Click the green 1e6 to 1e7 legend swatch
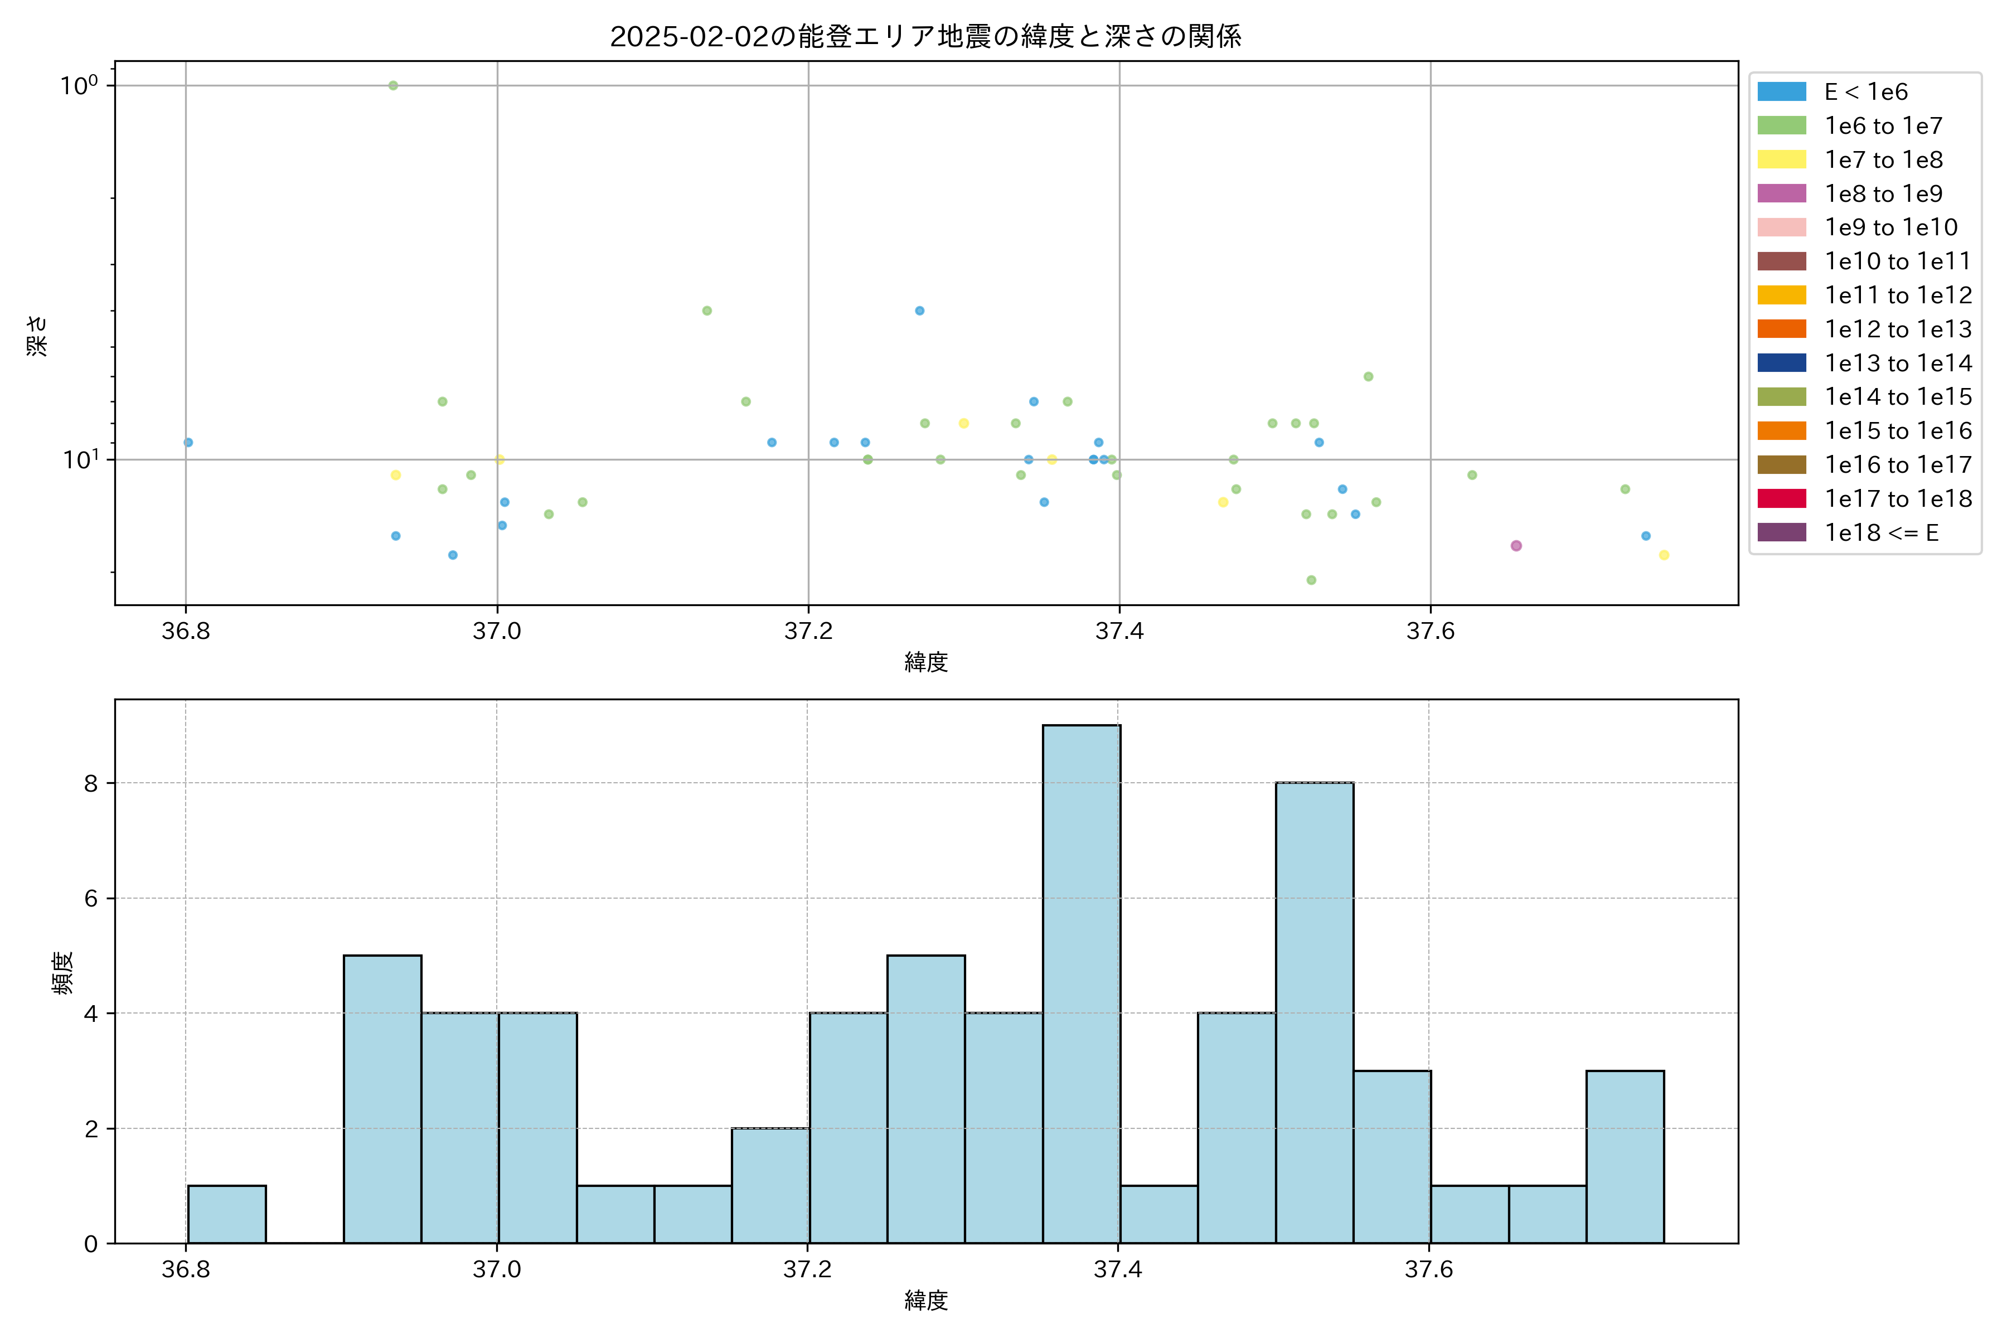This screenshot has height=1338, width=2007. coord(1782,125)
